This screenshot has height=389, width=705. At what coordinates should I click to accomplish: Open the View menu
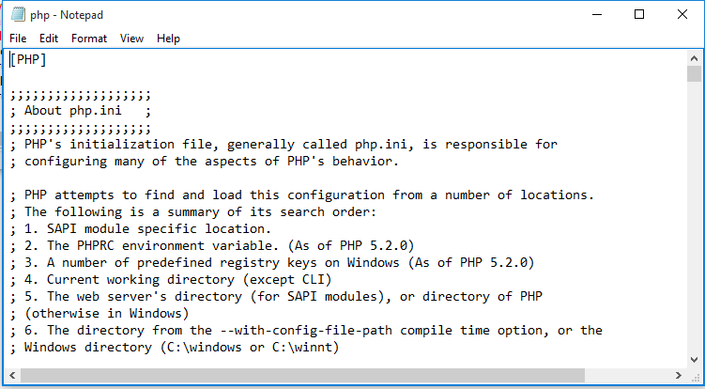[131, 39]
